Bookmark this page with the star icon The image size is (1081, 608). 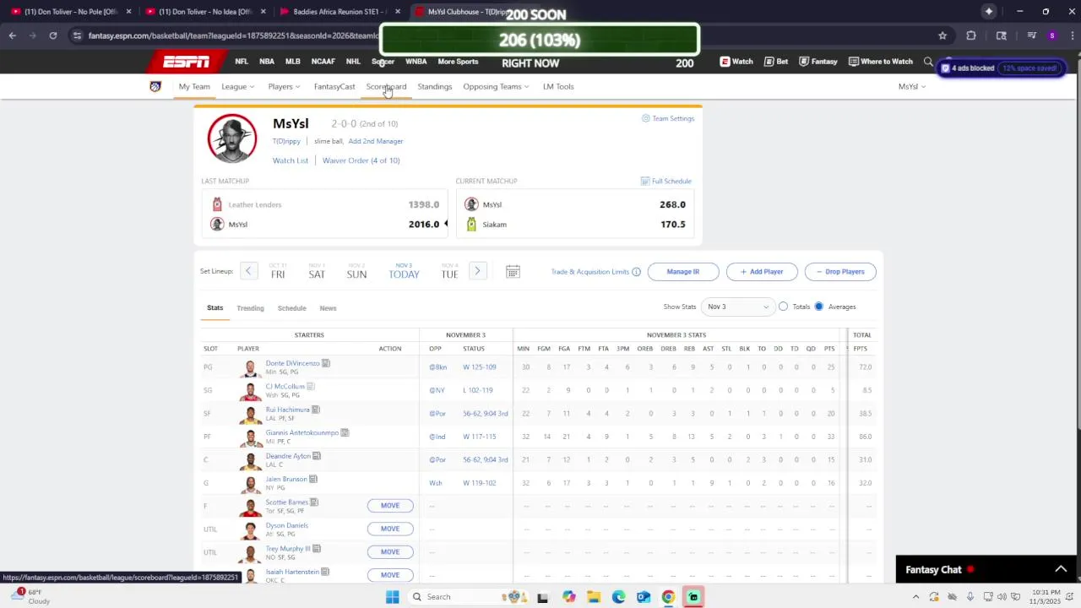coord(942,35)
